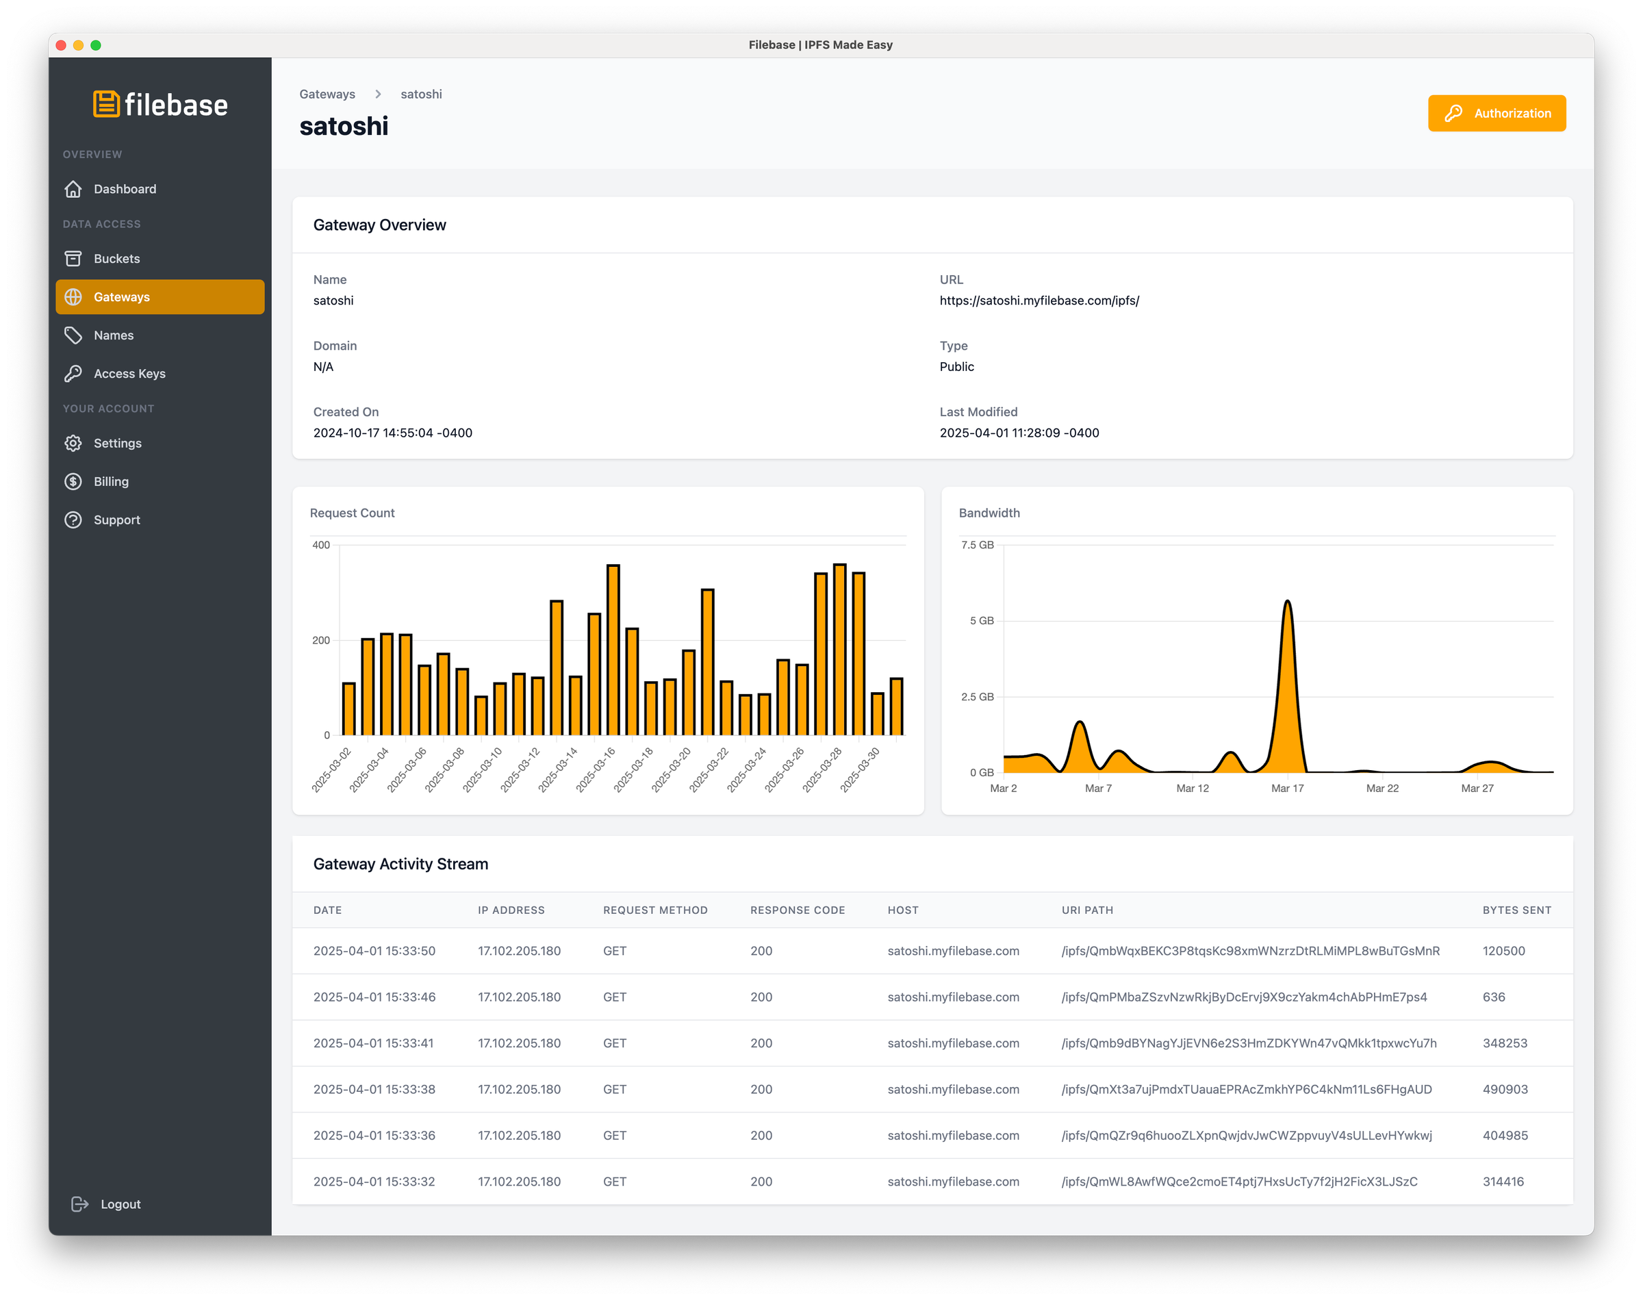Open the Dashboard home icon
The width and height of the screenshot is (1643, 1300).
tap(73, 189)
